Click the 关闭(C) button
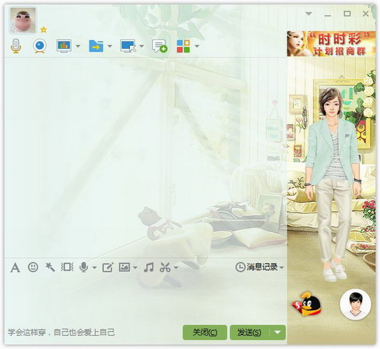380x349 pixels. (205, 332)
